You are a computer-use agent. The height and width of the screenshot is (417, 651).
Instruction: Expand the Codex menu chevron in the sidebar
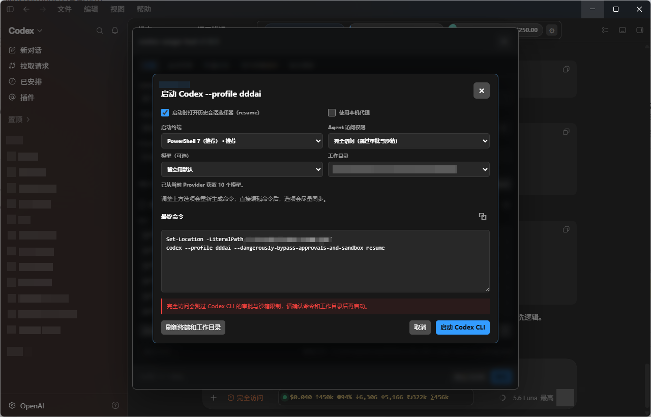tap(40, 31)
